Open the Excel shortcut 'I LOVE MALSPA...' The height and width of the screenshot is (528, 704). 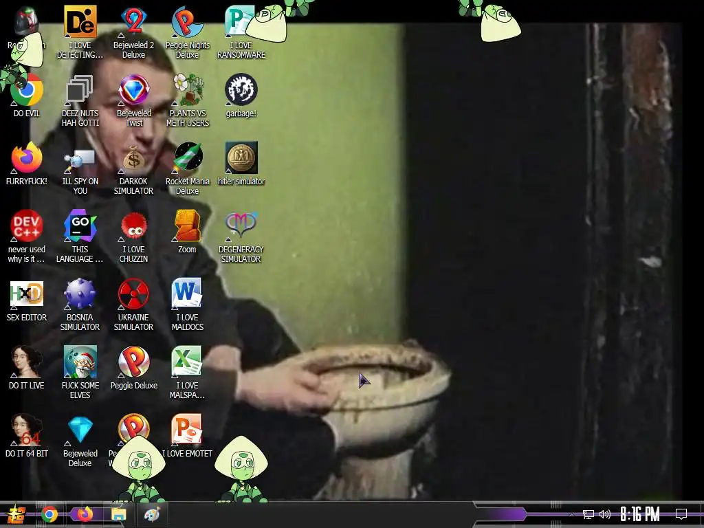tap(187, 362)
